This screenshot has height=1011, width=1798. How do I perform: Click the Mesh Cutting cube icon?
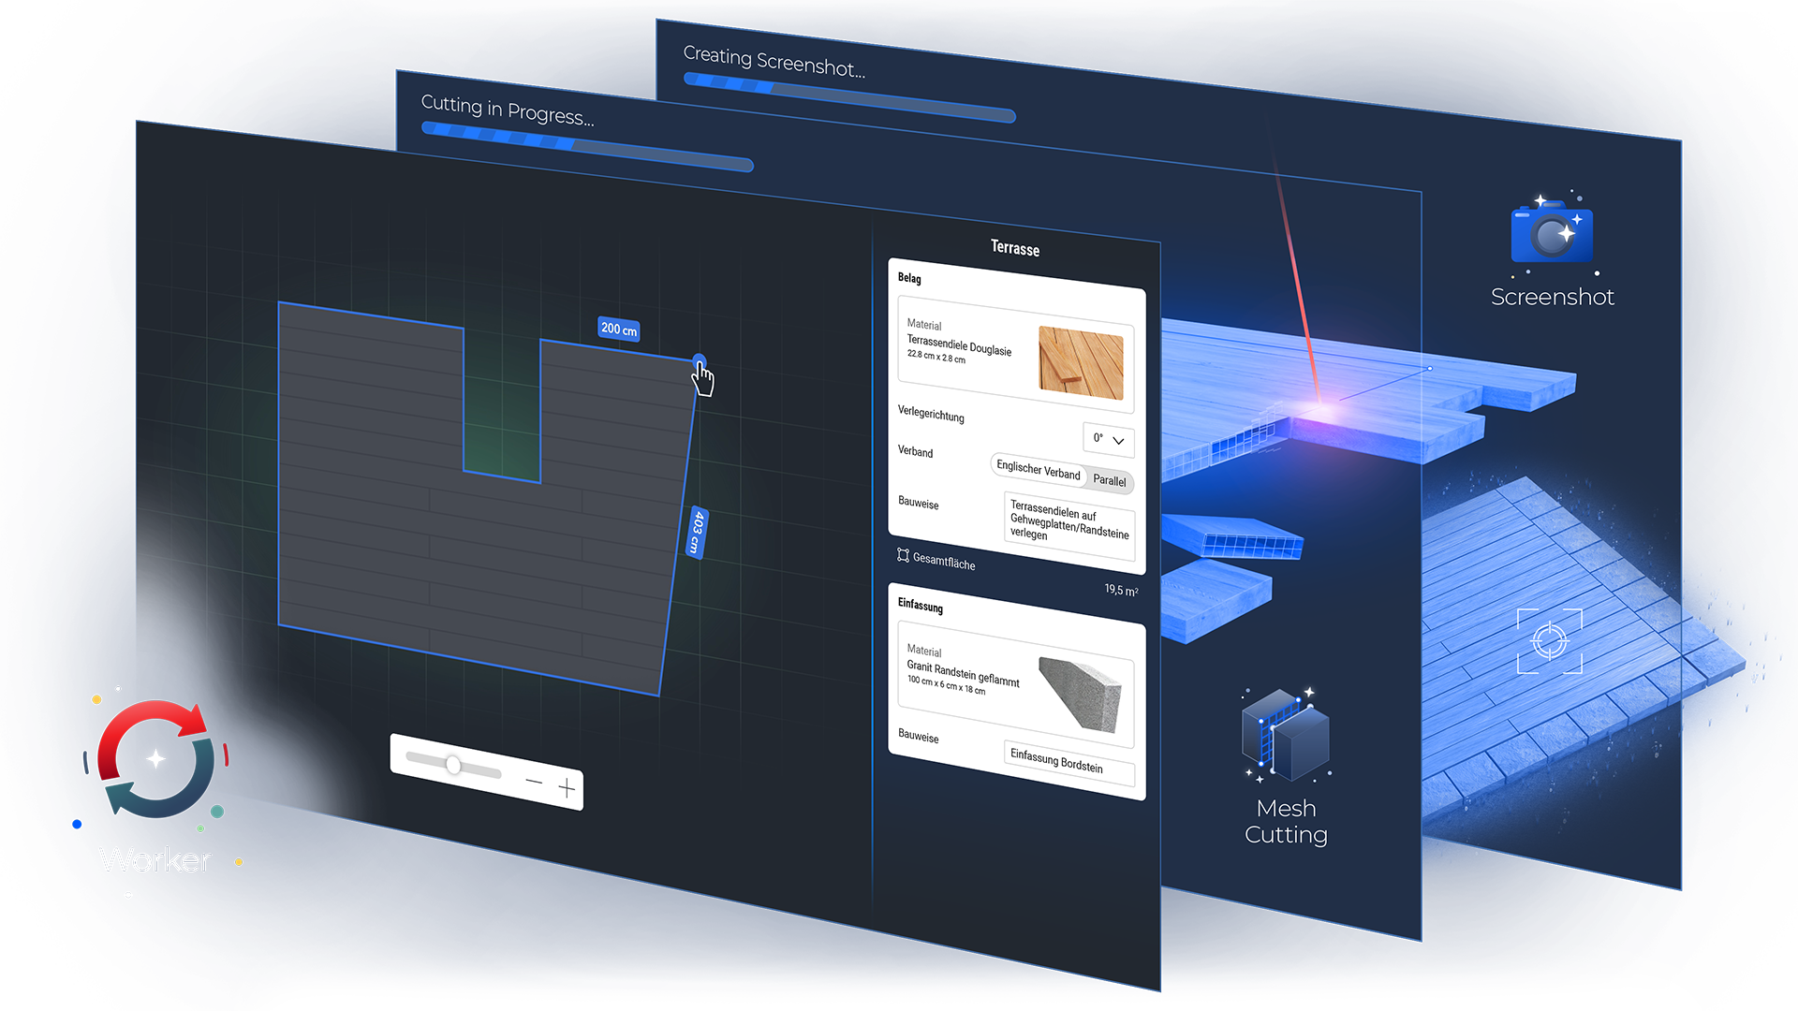[x=1286, y=737]
